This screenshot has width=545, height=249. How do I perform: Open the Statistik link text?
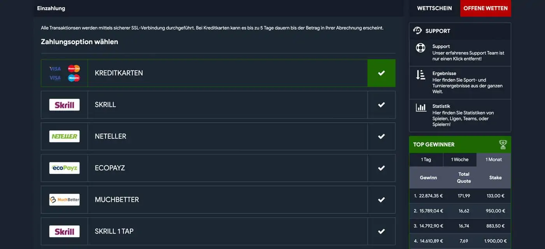click(441, 106)
